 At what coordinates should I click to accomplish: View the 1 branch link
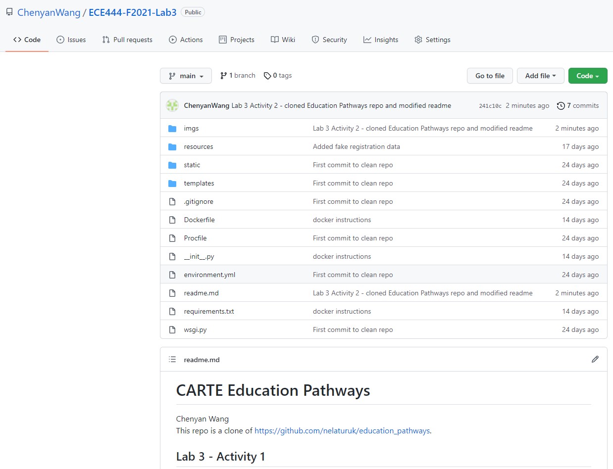(238, 76)
